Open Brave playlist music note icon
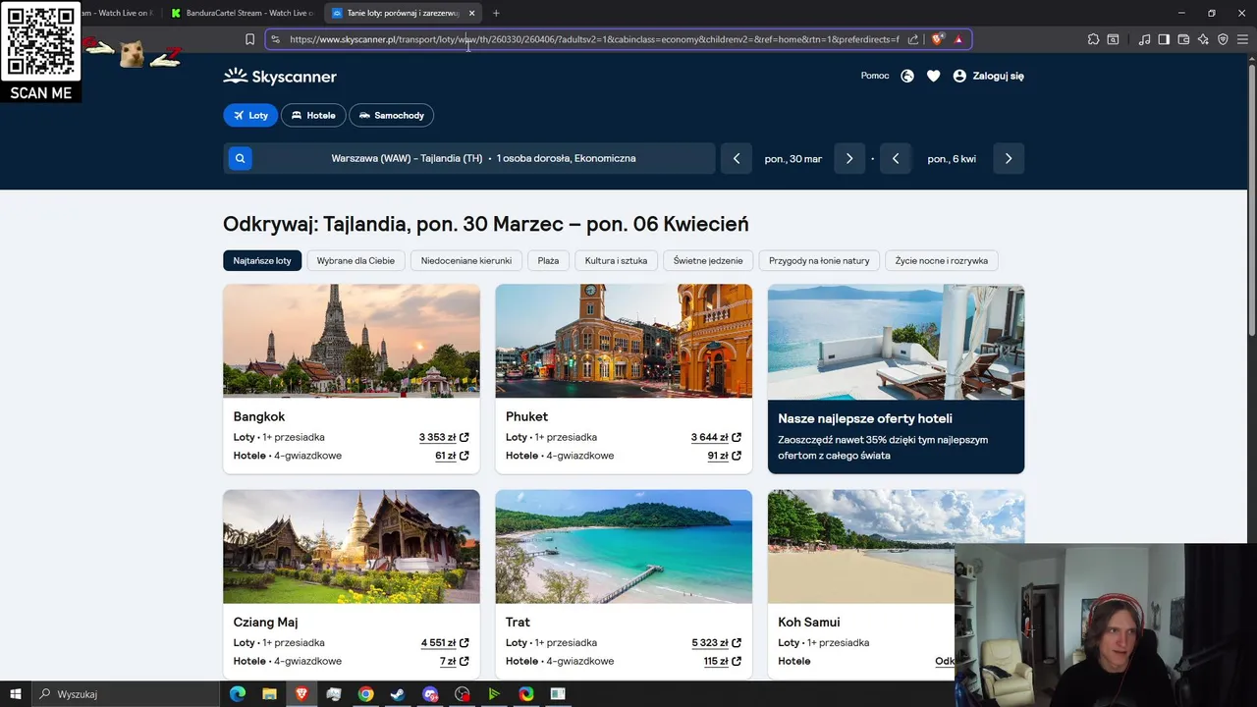1257x707 pixels. click(x=1144, y=39)
